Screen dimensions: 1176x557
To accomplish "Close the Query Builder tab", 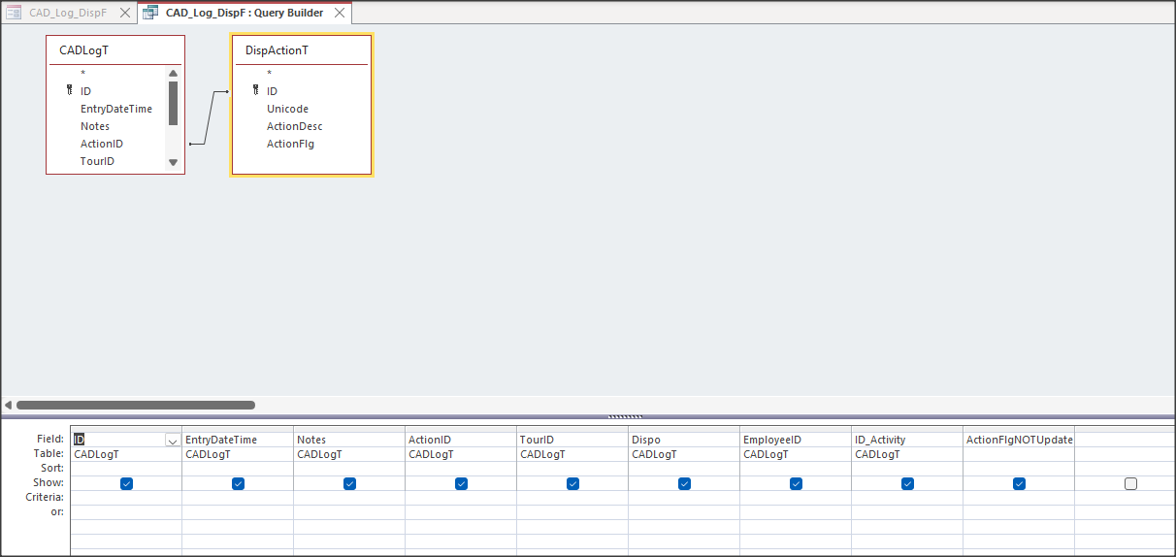I will (x=340, y=13).
